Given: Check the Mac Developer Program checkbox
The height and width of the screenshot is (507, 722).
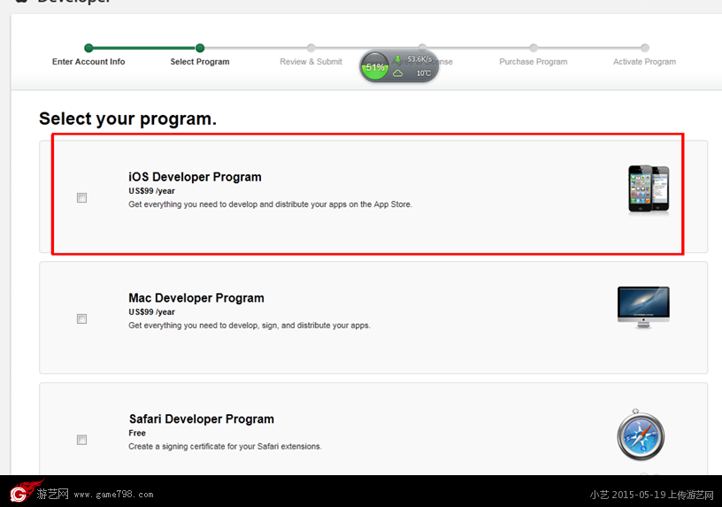Looking at the screenshot, I should coord(82,319).
